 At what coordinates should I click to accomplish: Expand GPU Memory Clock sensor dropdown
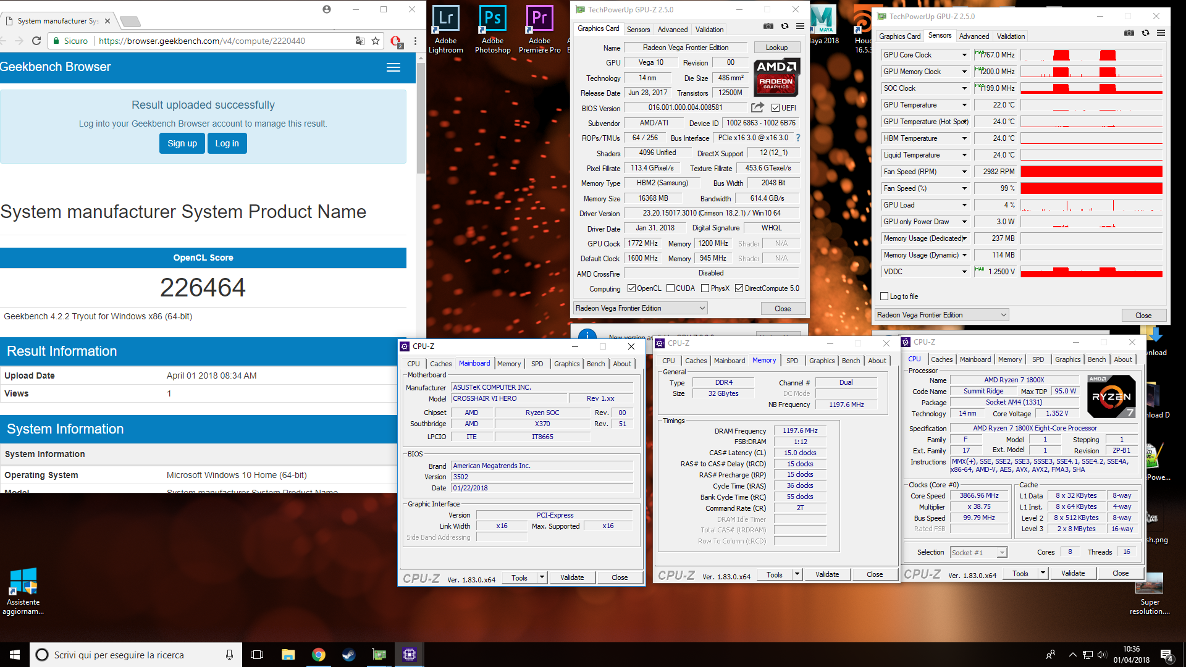[x=964, y=72]
